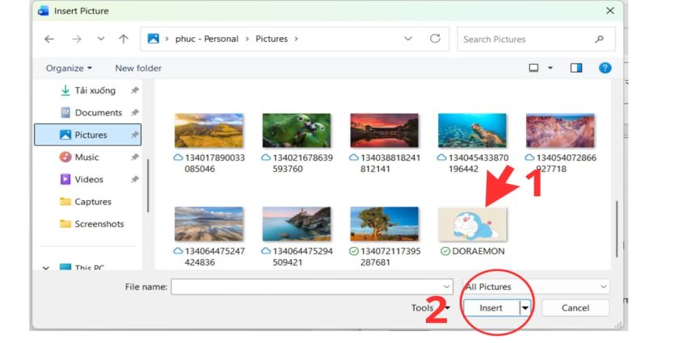Viewport: 687px width, 343px height.
Task: Expand the Organize menu
Action: coord(69,69)
